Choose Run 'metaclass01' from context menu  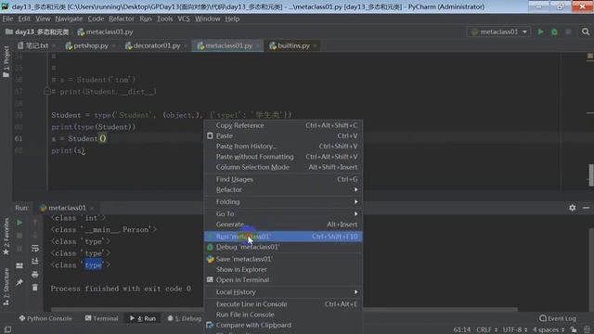283,237
